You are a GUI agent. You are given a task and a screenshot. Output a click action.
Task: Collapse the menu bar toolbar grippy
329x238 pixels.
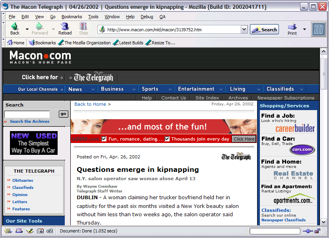[x=3, y=16]
